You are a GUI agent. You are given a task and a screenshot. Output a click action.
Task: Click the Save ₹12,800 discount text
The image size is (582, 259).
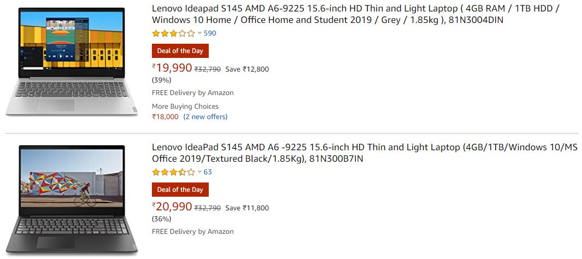click(x=247, y=69)
